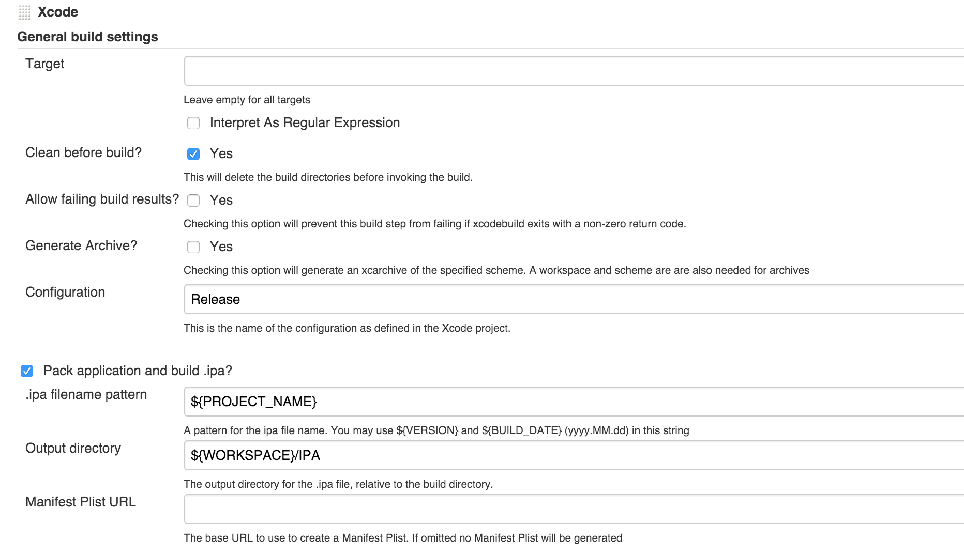The width and height of the screenshot is (964, 554).
Task: Check the Generate Archive checkbox
Action: 193,247
